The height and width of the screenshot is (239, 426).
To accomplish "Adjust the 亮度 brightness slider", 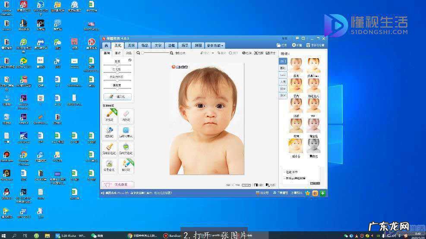I will [117, 65].
